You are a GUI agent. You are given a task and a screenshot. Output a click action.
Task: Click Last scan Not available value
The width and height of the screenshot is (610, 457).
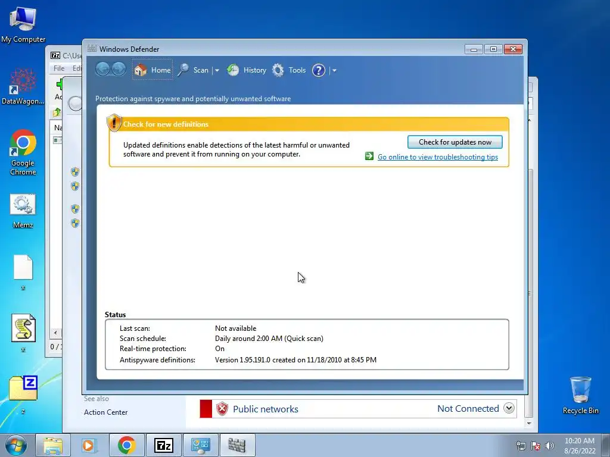pos(236,328)
